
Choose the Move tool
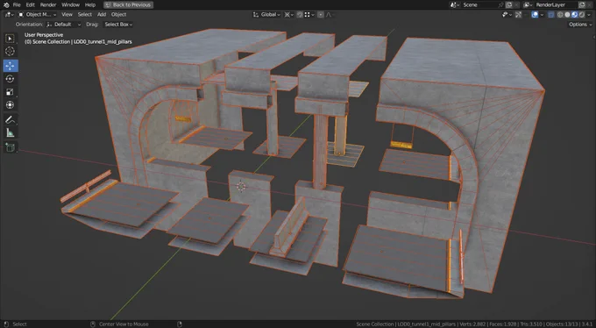click(11, 66)
